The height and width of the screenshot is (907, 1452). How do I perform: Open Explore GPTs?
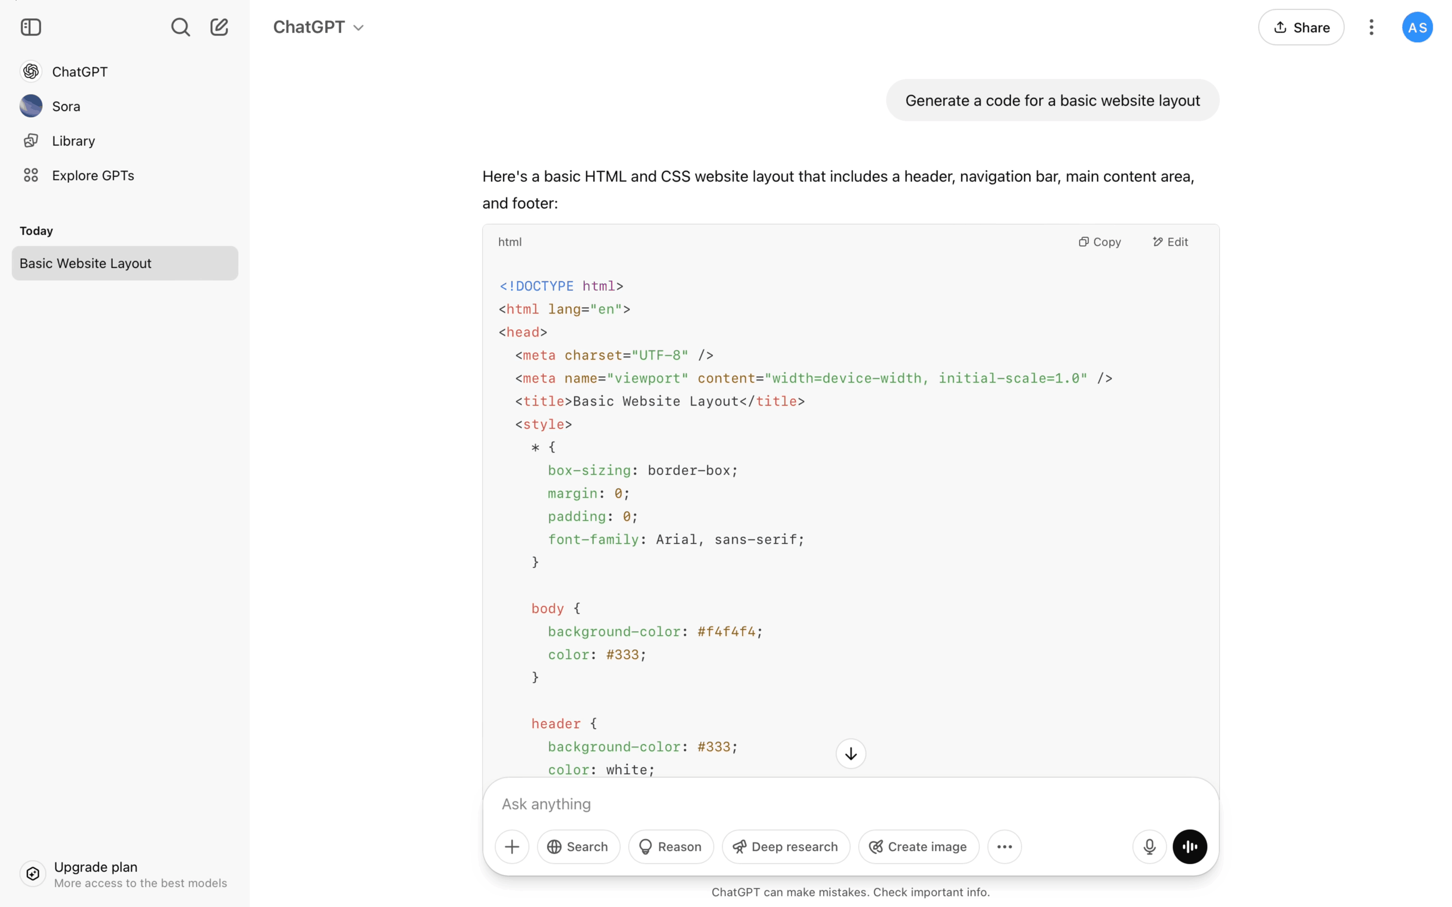coord(93,176)
